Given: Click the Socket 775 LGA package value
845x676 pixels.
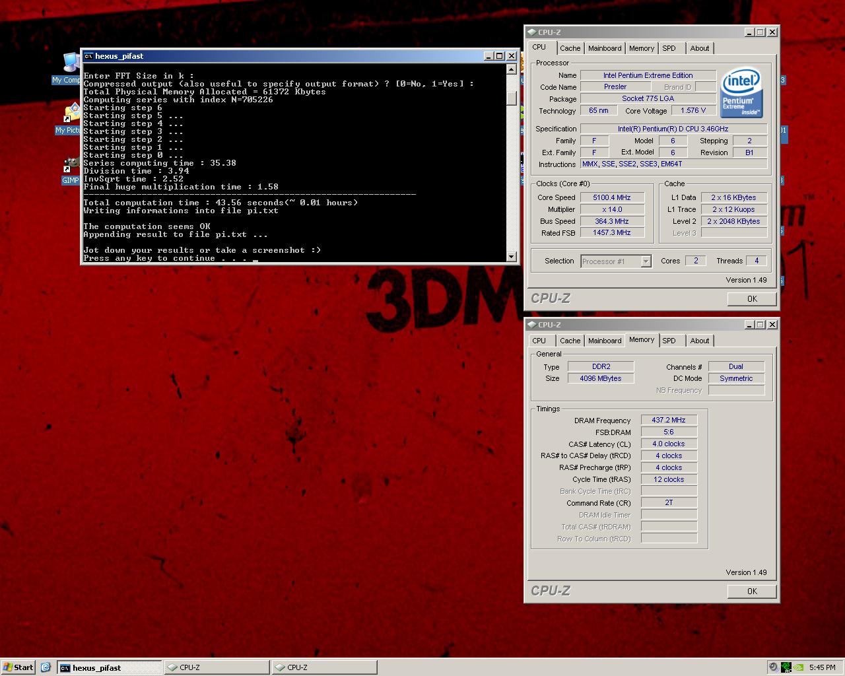Looking at the screenshot, I should pos(648,98).
